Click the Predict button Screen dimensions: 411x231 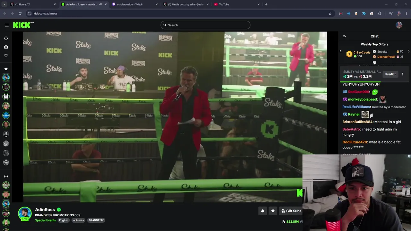(390, 74)
